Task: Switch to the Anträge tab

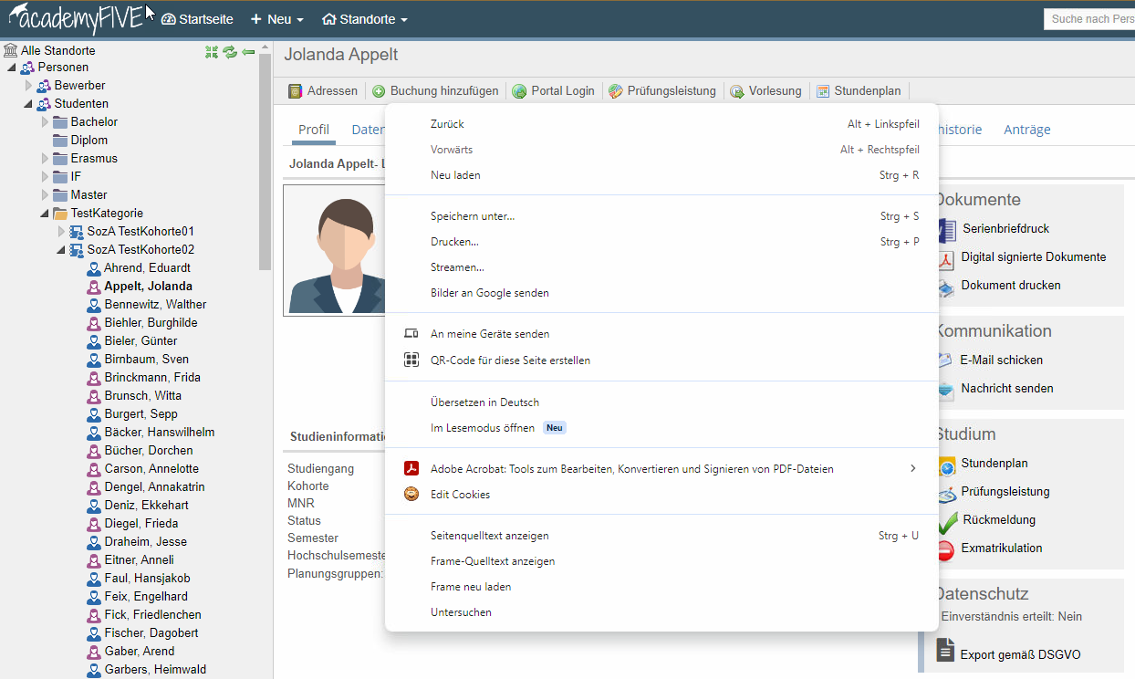Action: click(1026, 130)
